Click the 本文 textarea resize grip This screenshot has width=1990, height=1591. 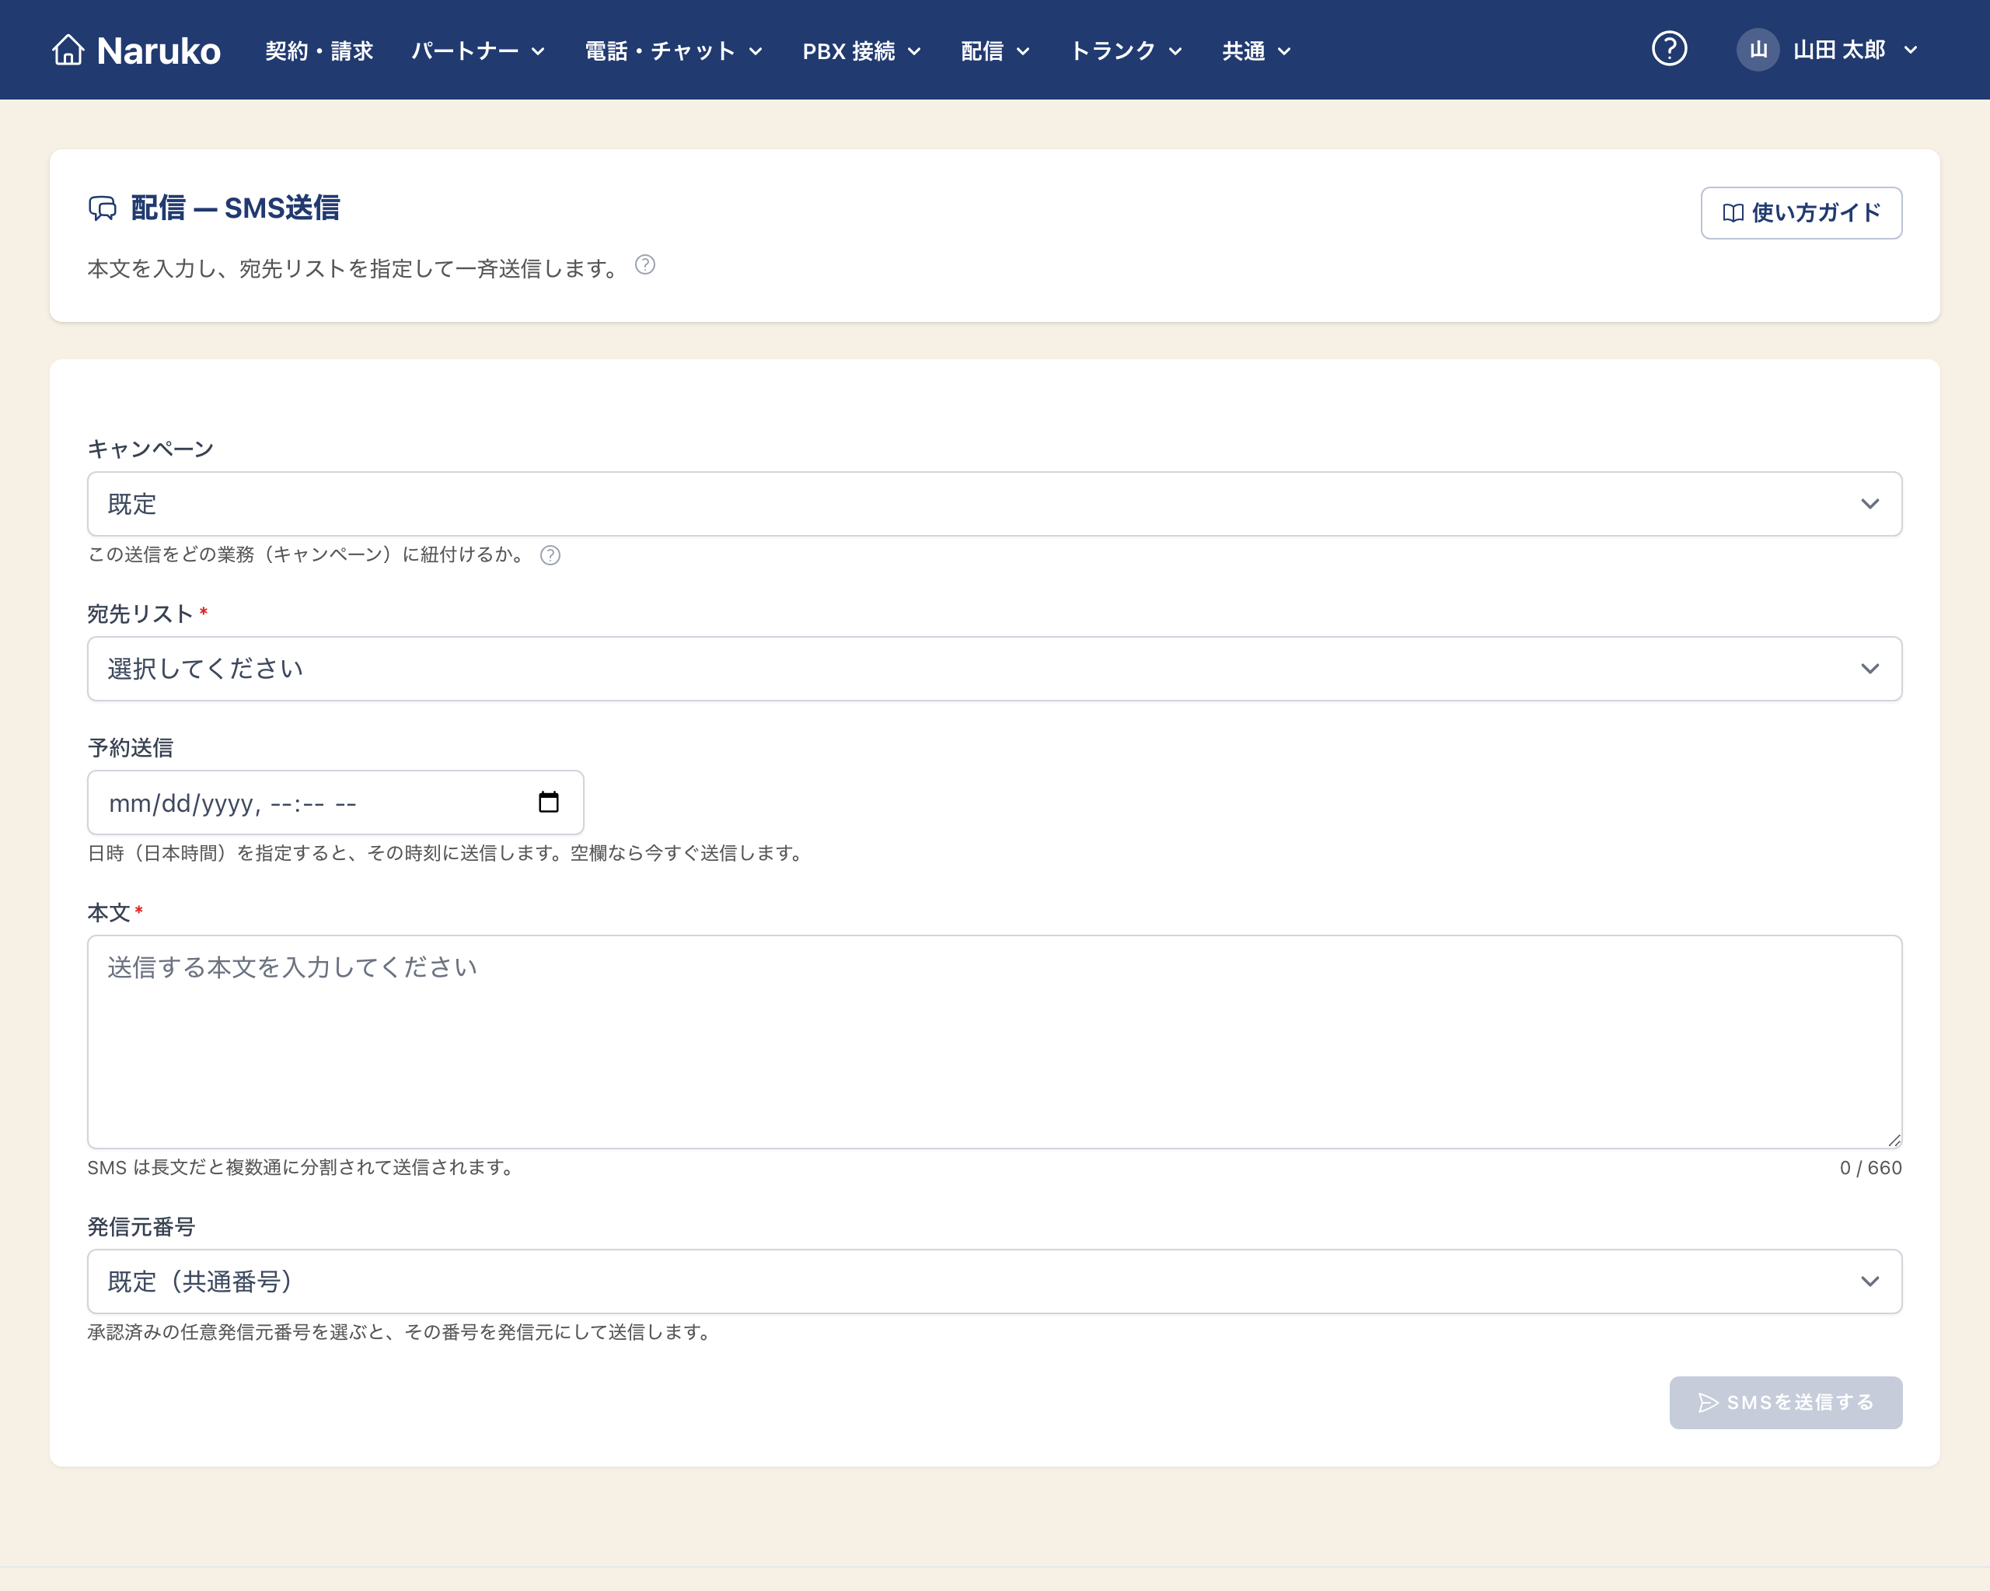1894,1141
